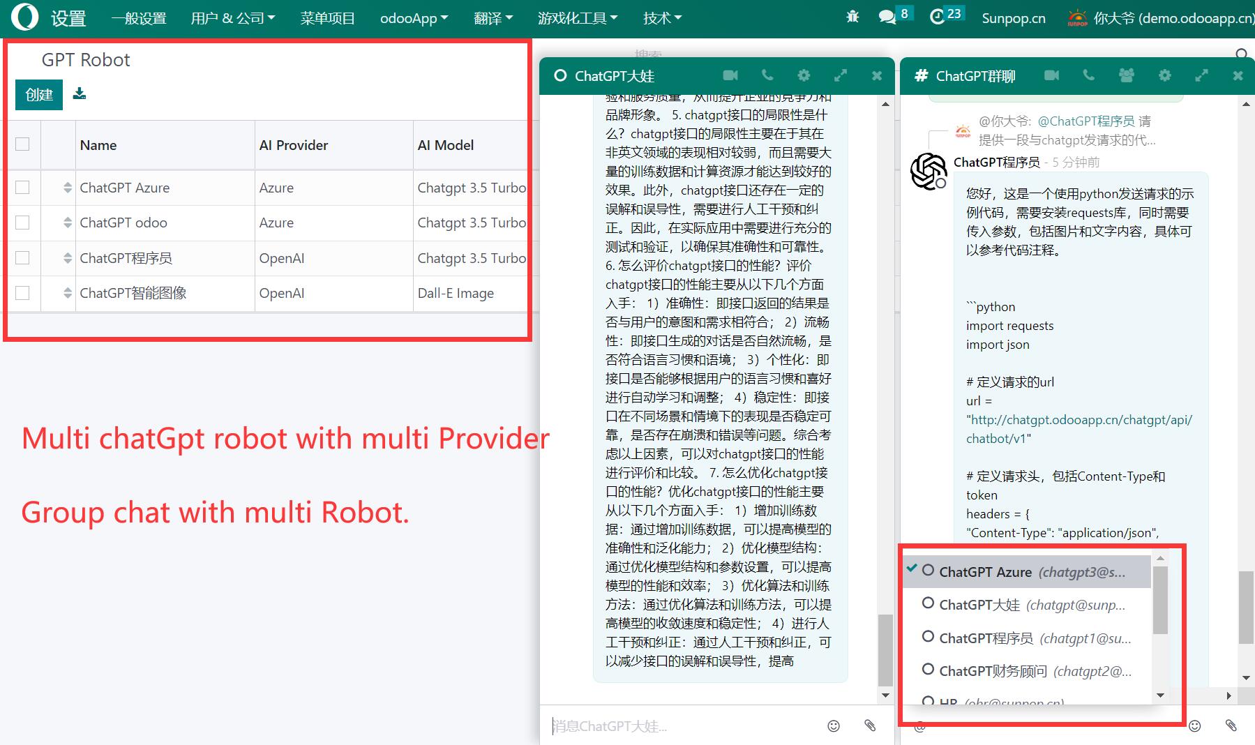Screen dimensions: 1255x745
Task: Open the 一般设置 menu item
Action: pyautogui.click(x=139, y=18)
